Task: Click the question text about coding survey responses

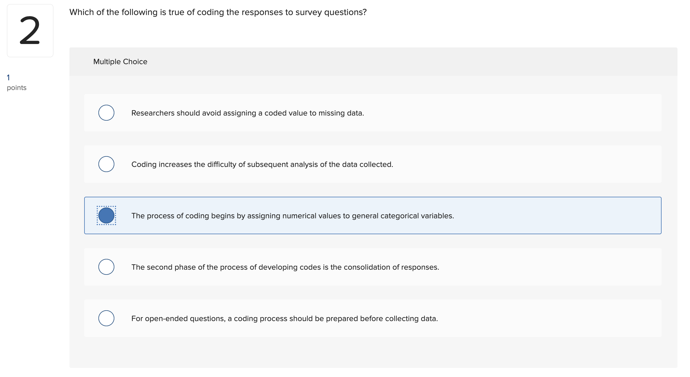Action: click(x=217, y=12)
